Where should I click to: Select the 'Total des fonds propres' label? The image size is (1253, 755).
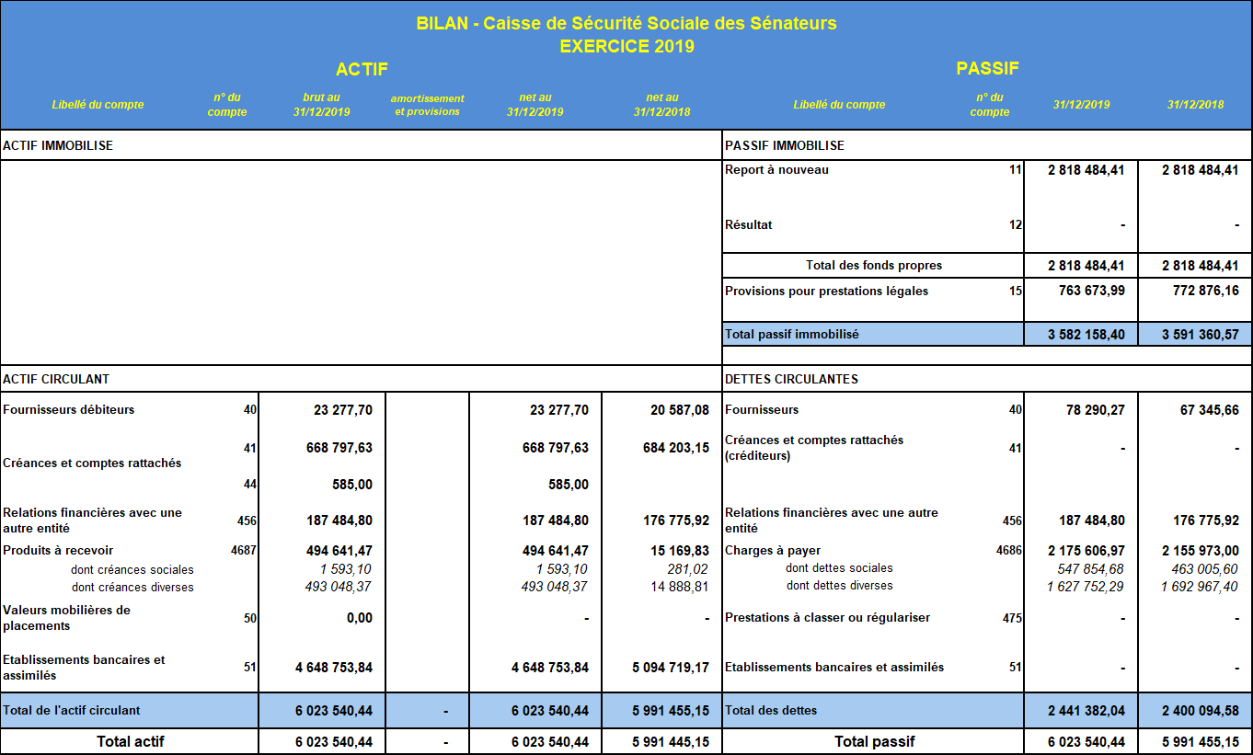[x=873, y=266]
